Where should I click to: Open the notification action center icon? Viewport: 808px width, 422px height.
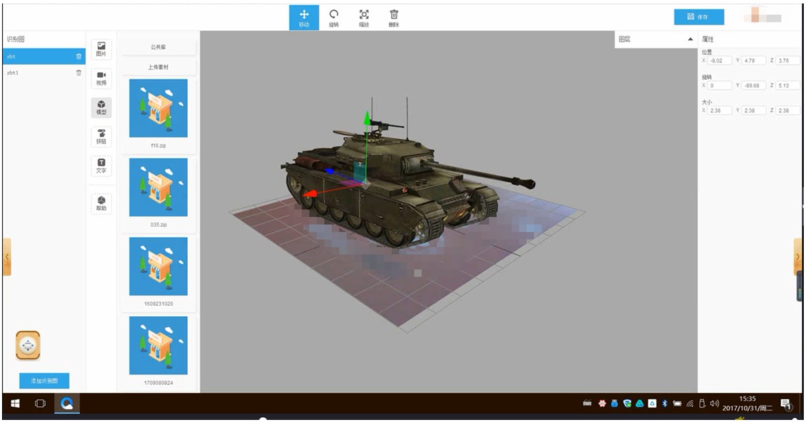785,404
